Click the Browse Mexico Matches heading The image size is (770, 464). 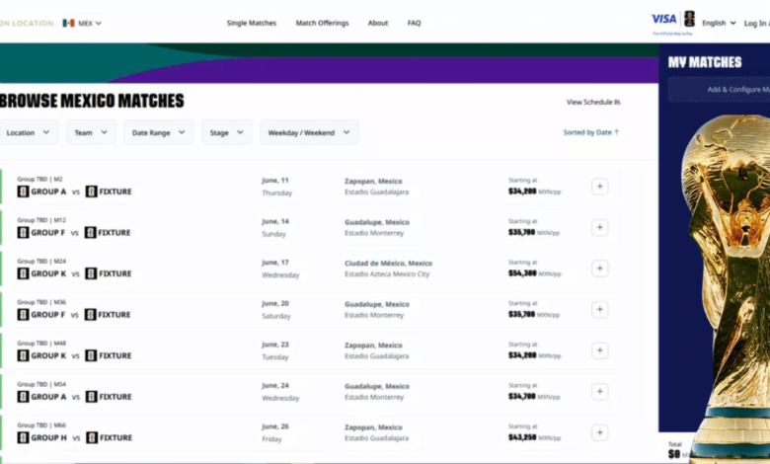(x=92, y=101)
